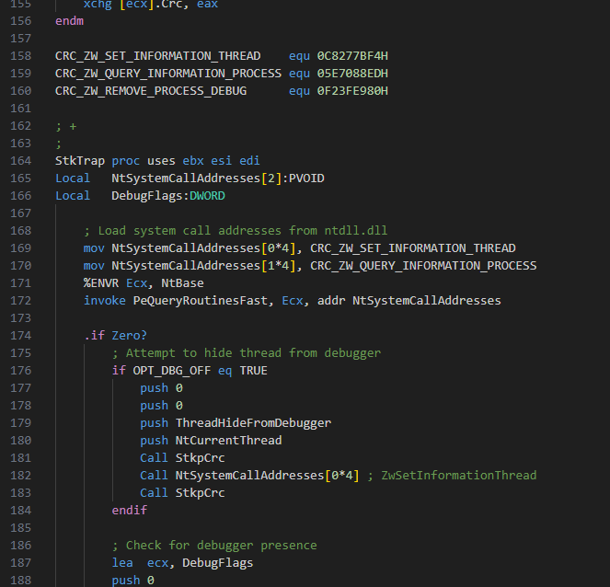610x587 pixels.
Task: Click the PVOID type keyword
Action: point(306,178)
